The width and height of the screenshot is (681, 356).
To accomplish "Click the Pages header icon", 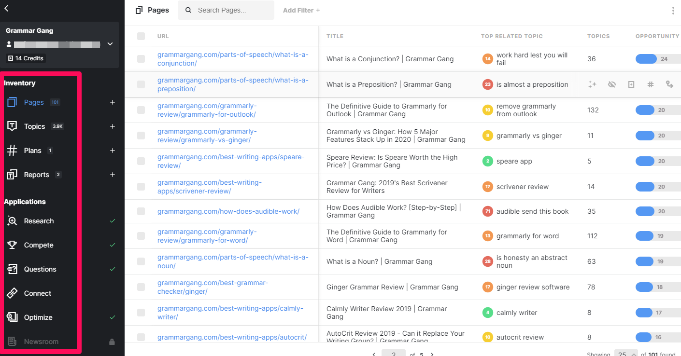I will point(139,10).
